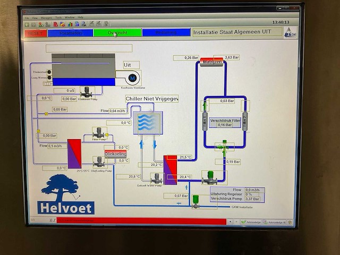Click the first Acknowledge button in status bar
340x255 pixels.
252,222
